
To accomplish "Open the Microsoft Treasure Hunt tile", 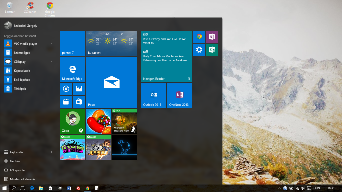I will pyautogui.click(x=125, y=121).
